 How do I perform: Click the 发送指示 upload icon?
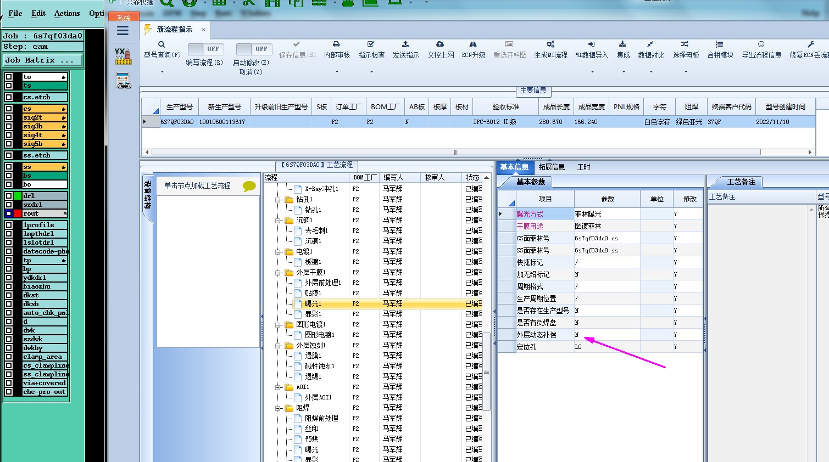(405, 44)
